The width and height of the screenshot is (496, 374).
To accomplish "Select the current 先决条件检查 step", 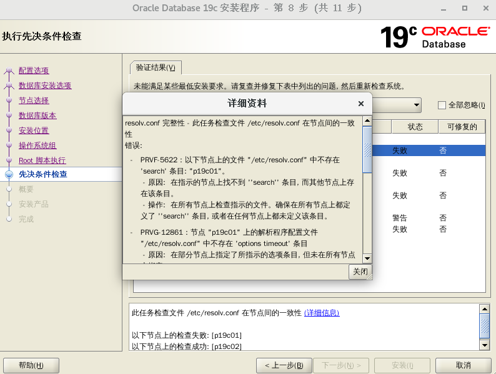I will pos(43,174).
